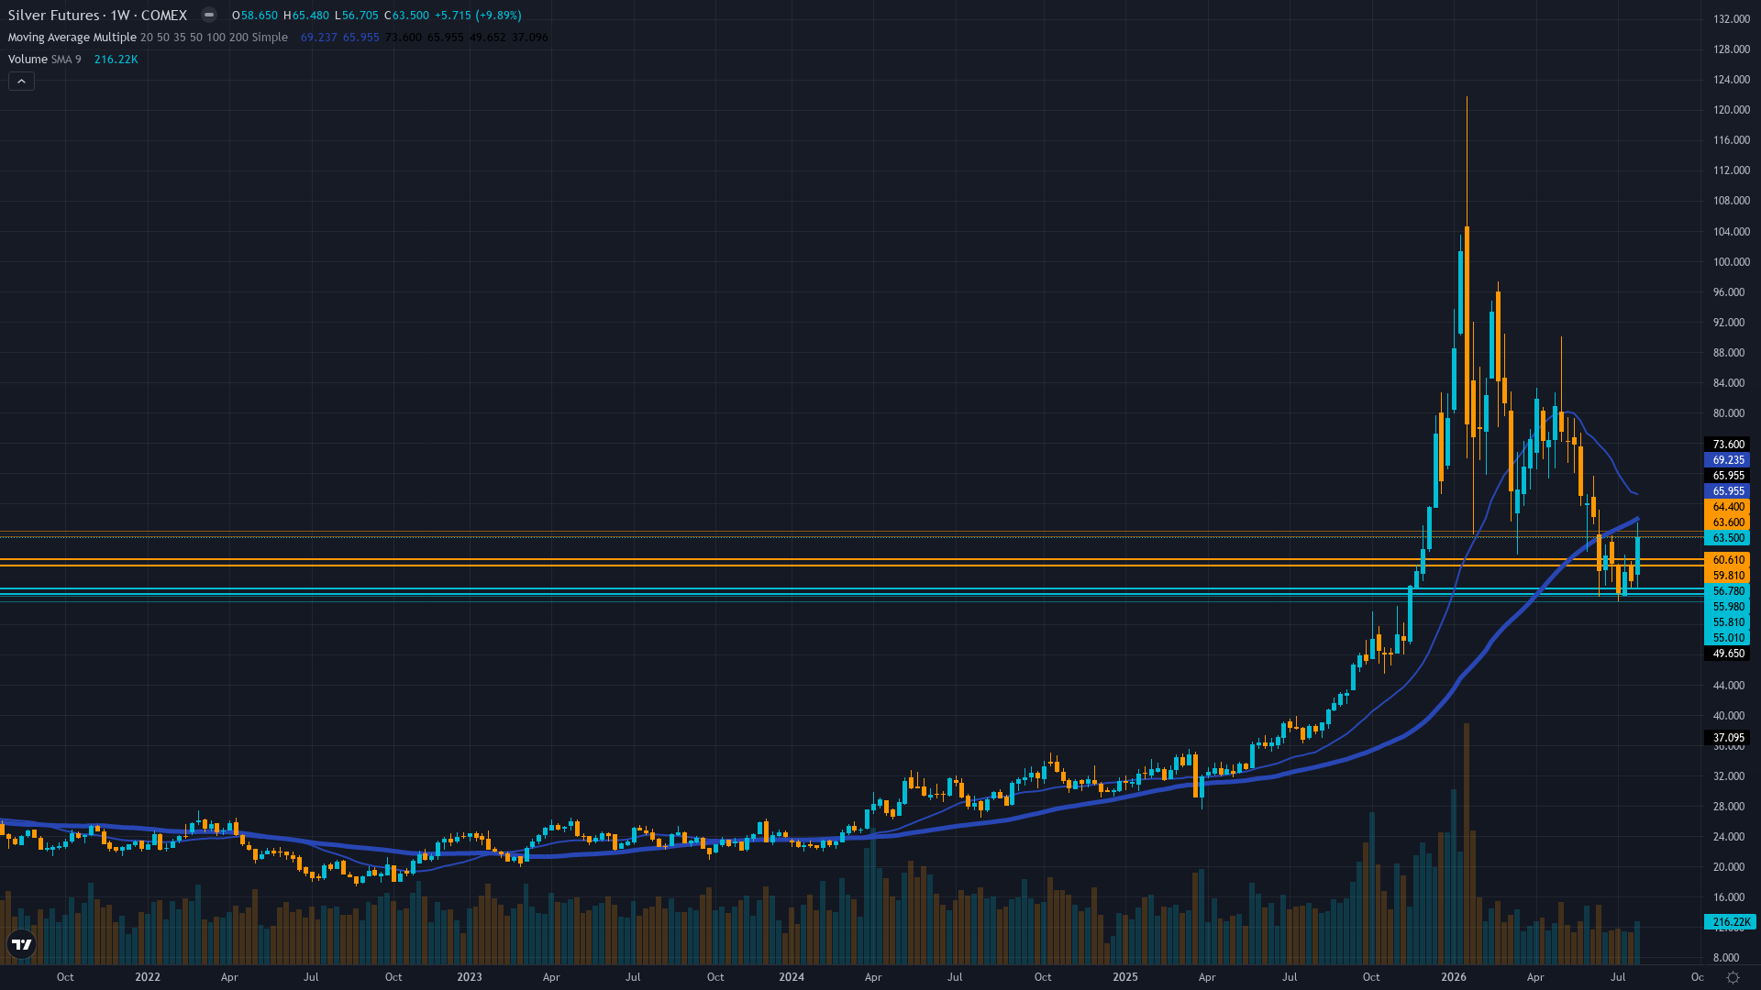Select the Moving Average Multiple indicator legend
Screen dimensions: 1761x990
tap(148, 38)
